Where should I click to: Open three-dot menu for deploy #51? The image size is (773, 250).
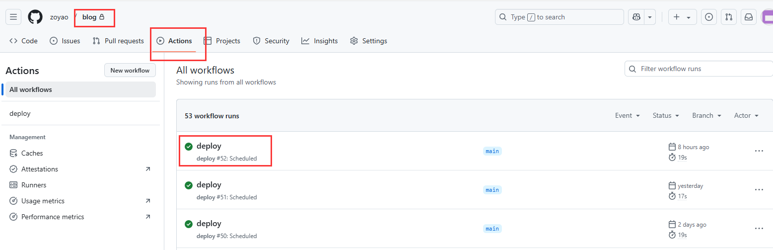click(759, 190)
